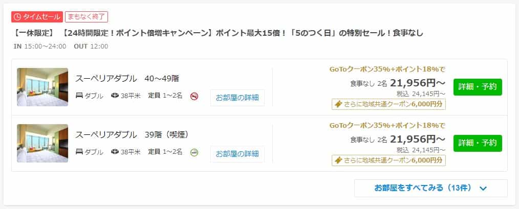Open the 40~49階 room photo thumbnail
519x209 pixels.
(x=42, y=87)
